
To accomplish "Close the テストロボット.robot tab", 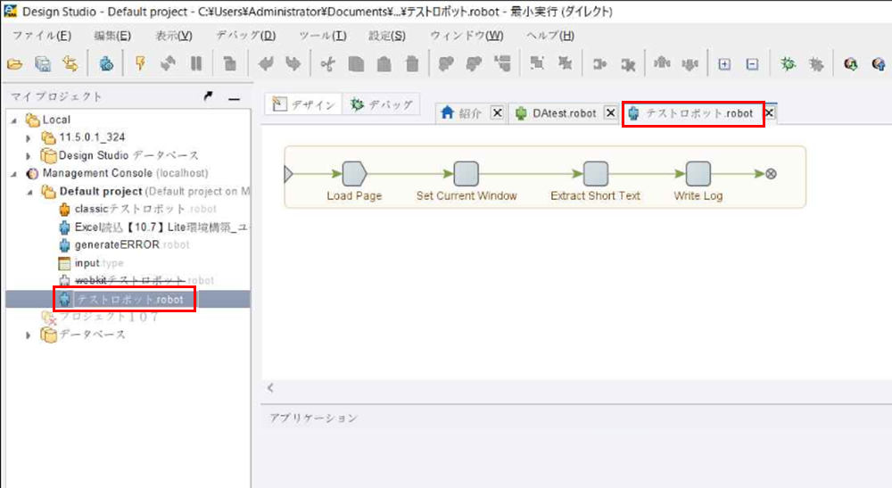I will pyautogui.click(x=769, y=112).
